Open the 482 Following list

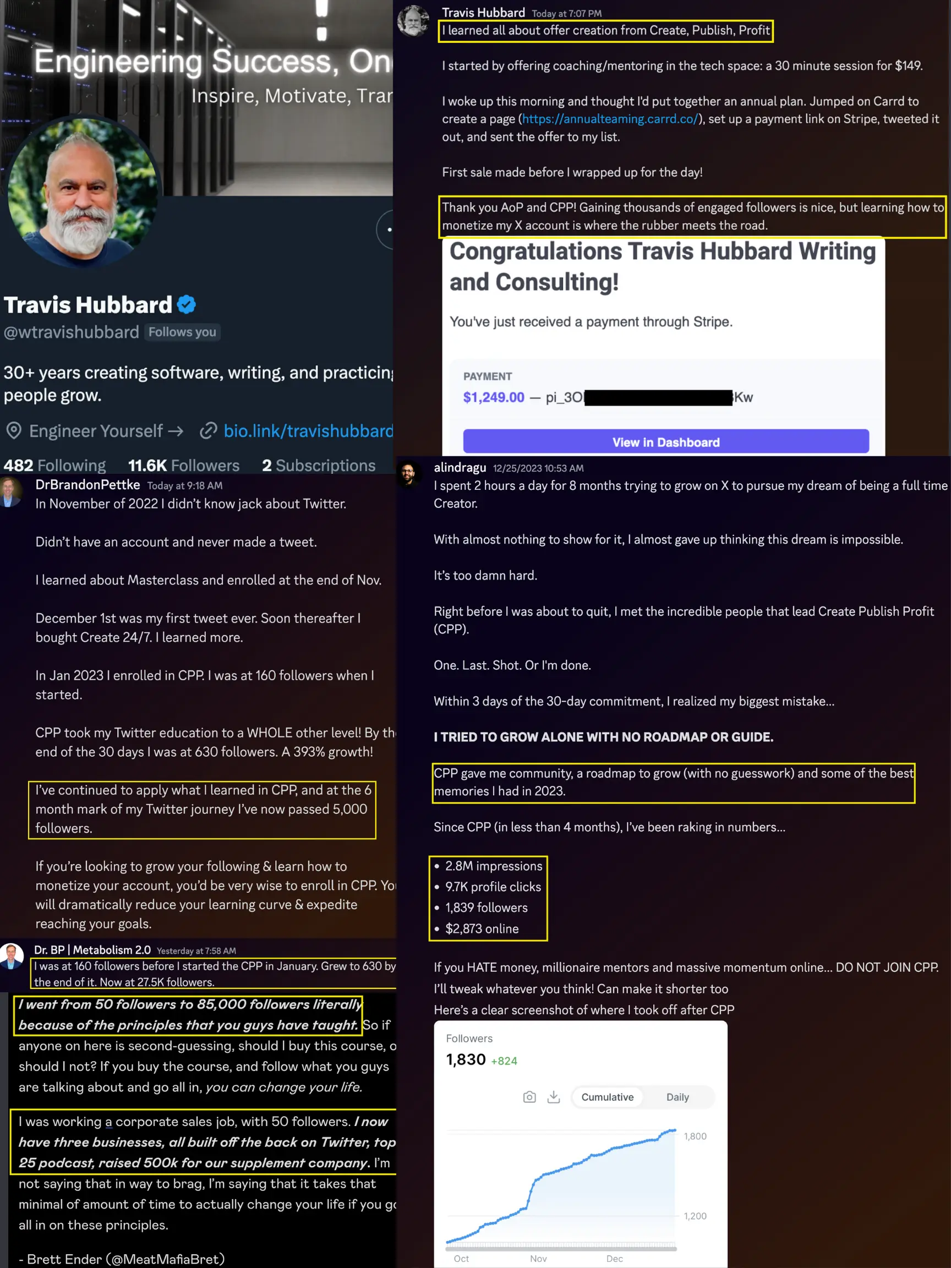(55, 465)
